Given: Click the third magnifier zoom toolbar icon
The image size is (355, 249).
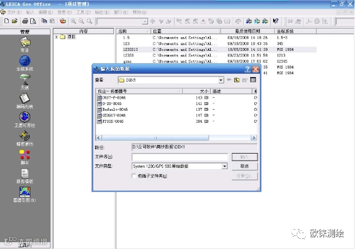Looking at the screenshot, I should 90,21.
